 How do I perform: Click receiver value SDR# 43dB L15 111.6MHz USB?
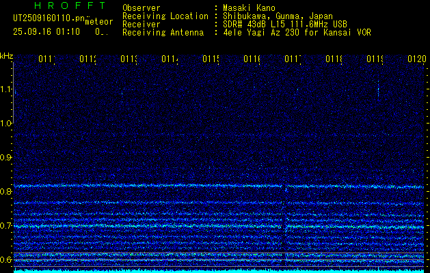285,25
